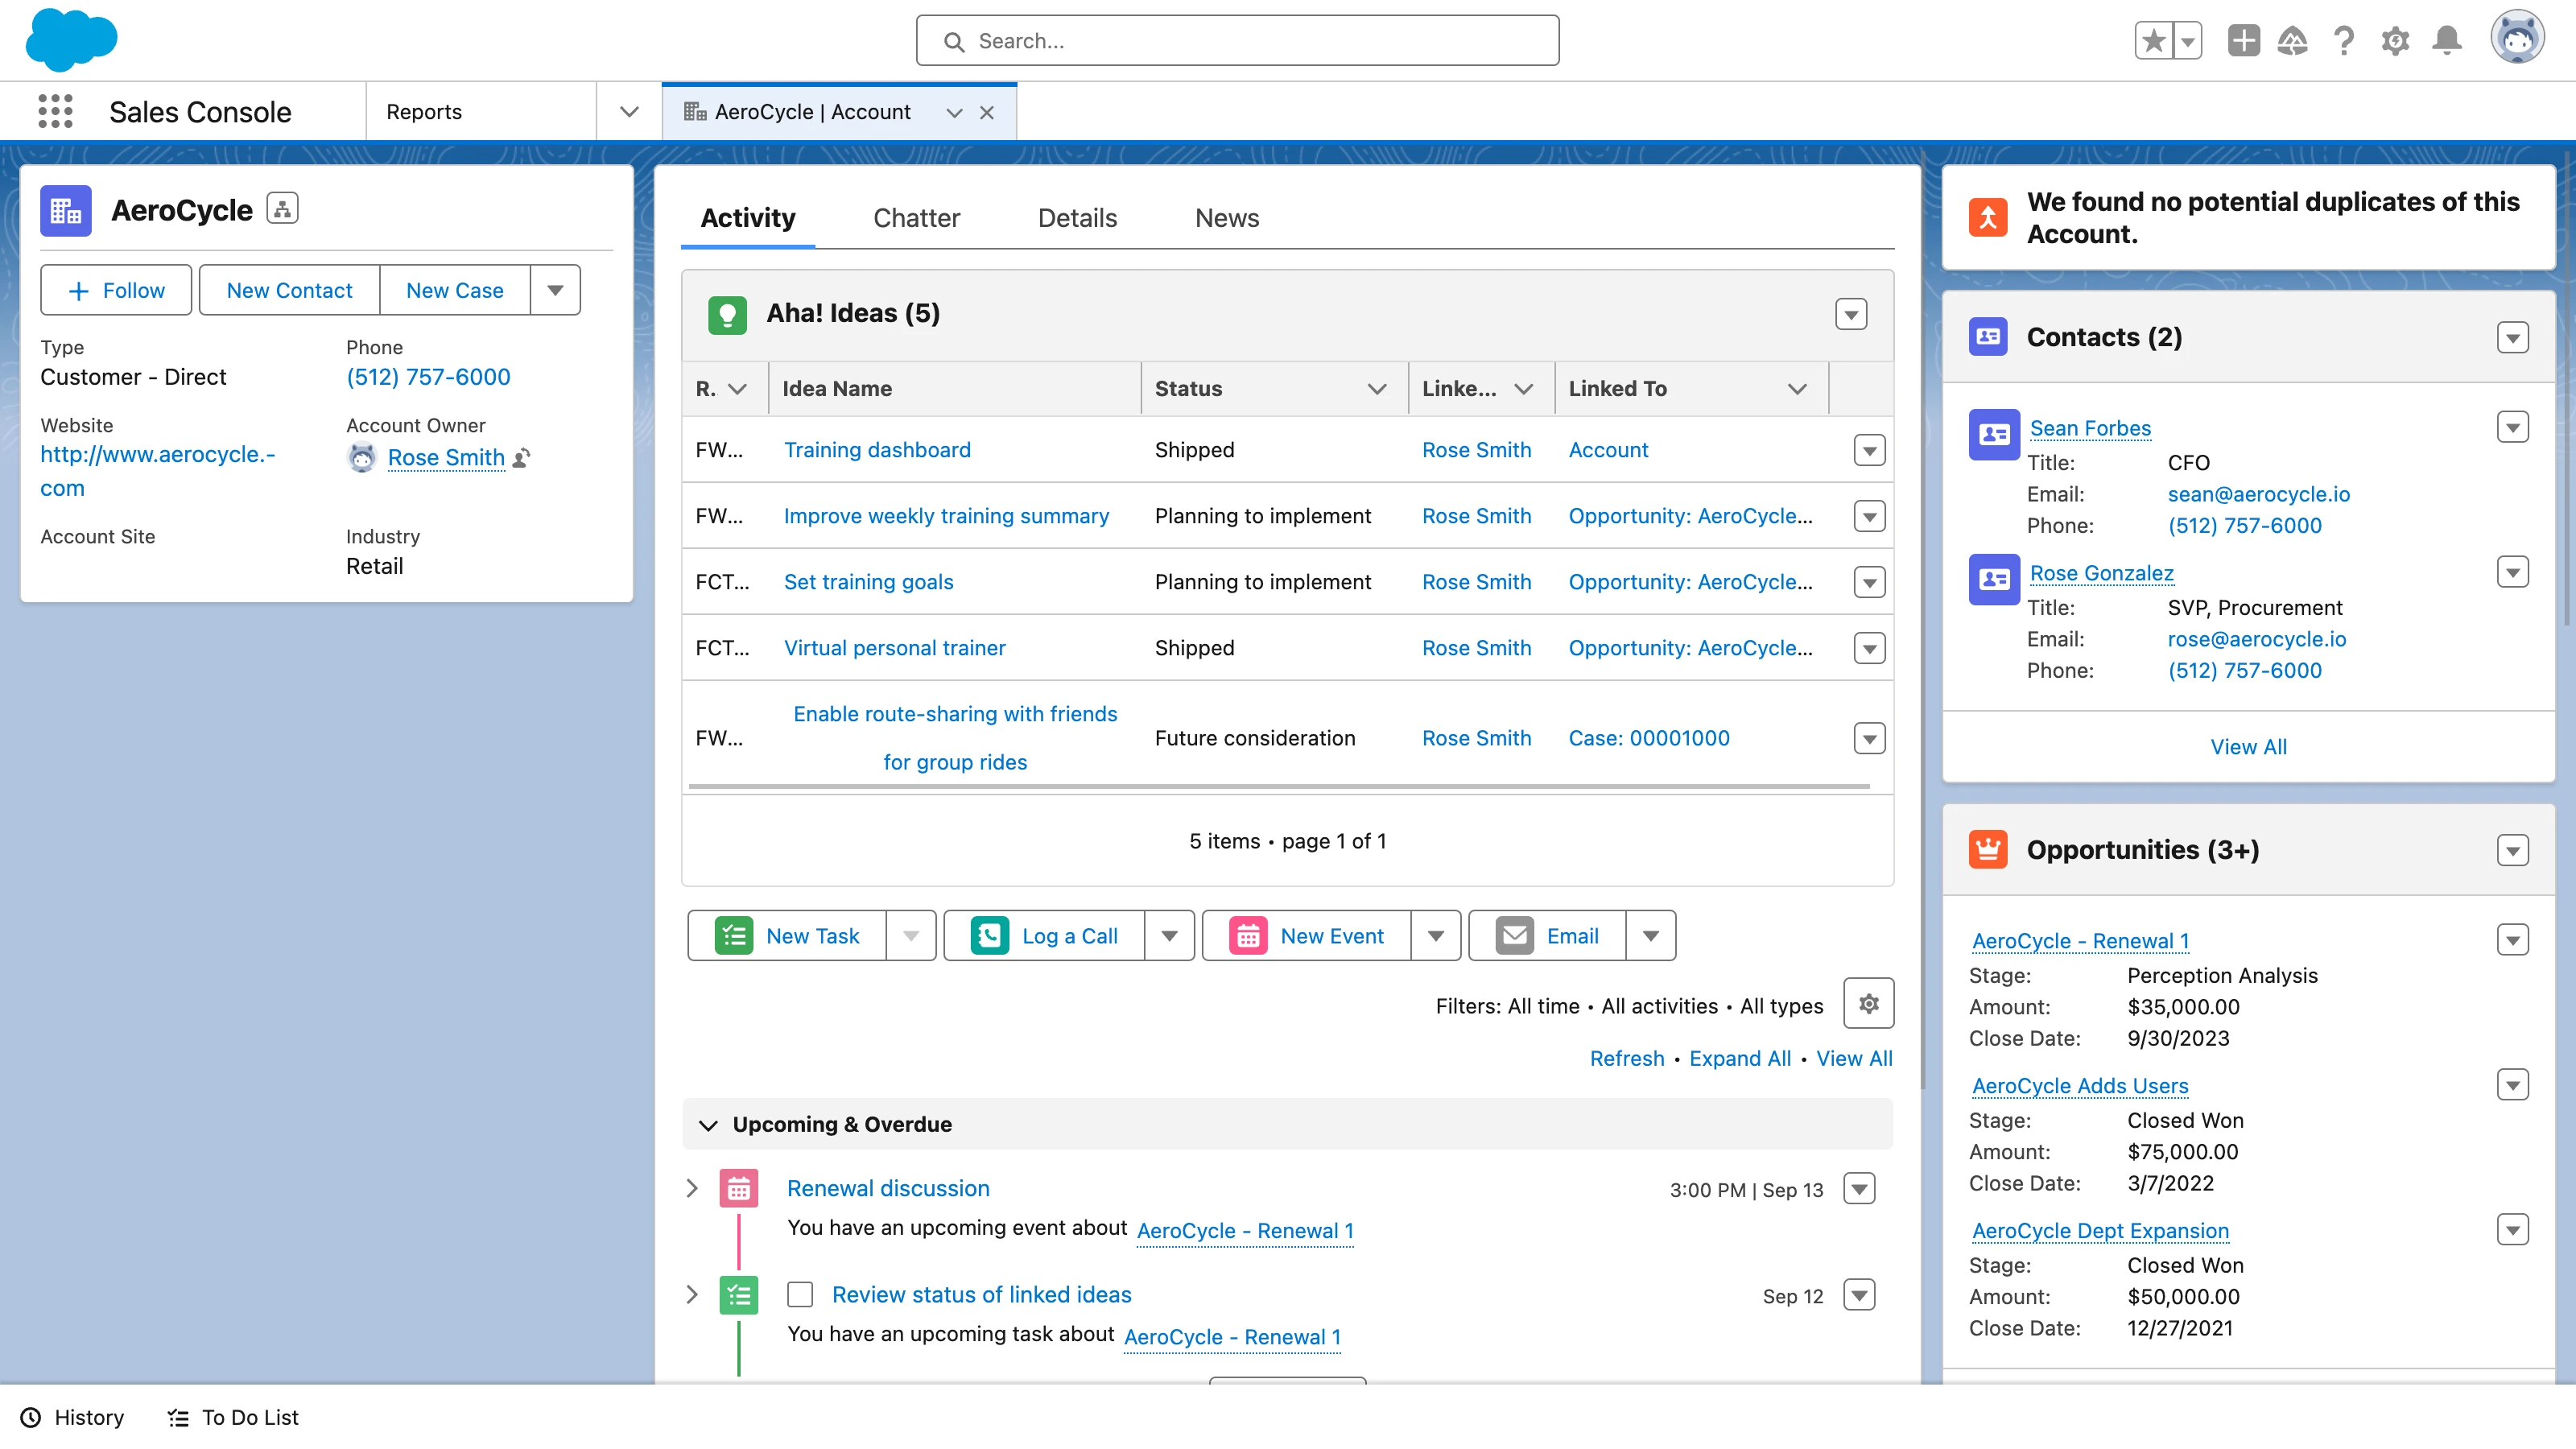The width and height of the screenshot is (2576, 1449).
Task: Click the favorites star icon
Action: click(x=2154, y=41)
